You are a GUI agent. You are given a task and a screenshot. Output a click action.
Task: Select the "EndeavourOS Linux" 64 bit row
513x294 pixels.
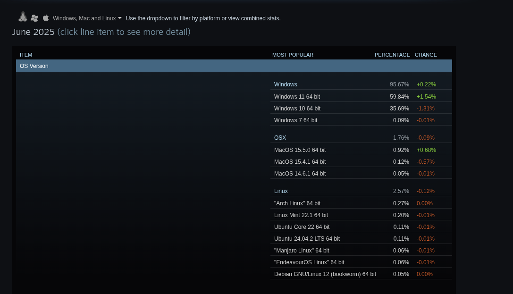tap(361, 262)
